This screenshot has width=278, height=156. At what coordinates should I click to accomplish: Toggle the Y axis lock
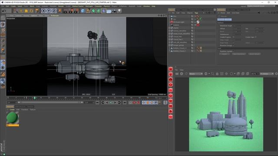pos(49,11)
